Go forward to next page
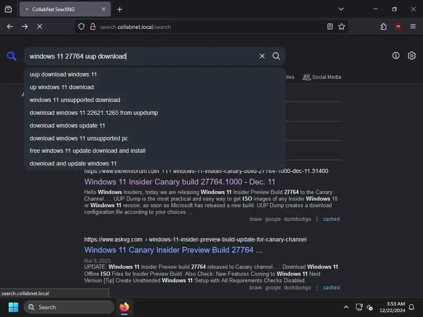Viewport: 423px width, 317px height. pyautogui.click(x=24, y=26)
